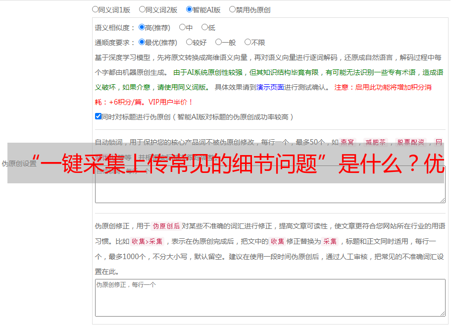Choose the 智能AI版 radio option
The height and width of the screenshot is (326, 451).
(x=189, y=9)
